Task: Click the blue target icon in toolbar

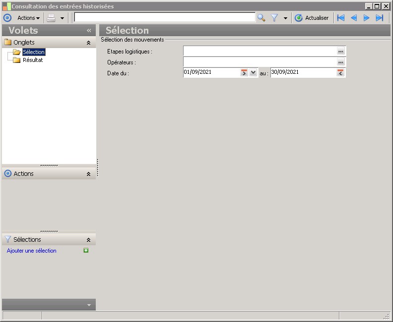Action: (x=7, y=18)
